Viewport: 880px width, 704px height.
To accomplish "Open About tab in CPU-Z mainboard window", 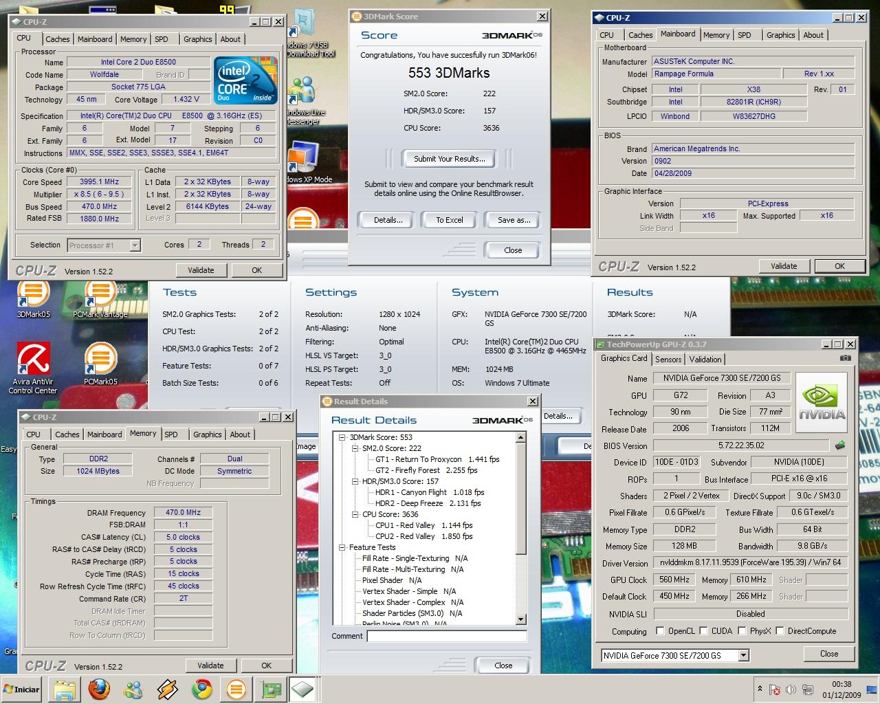I will pos(813,35).
